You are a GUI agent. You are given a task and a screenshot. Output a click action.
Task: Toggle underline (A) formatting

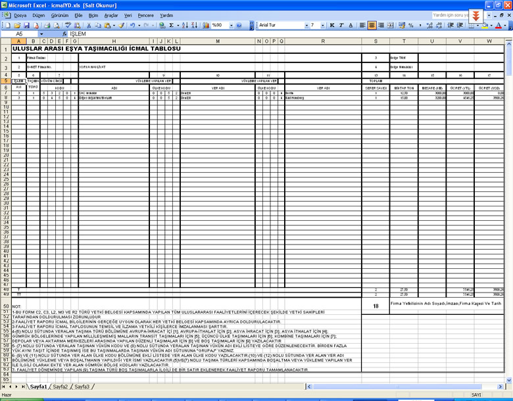pyautogui.click(x=351, y=25)
